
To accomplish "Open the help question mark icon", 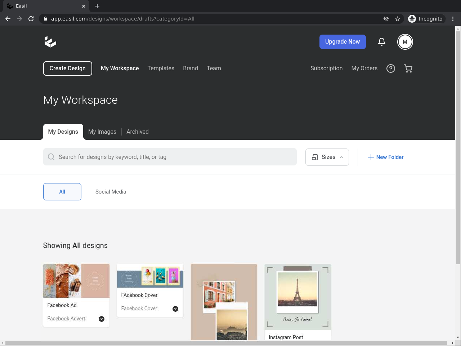I will coord(391,68).
